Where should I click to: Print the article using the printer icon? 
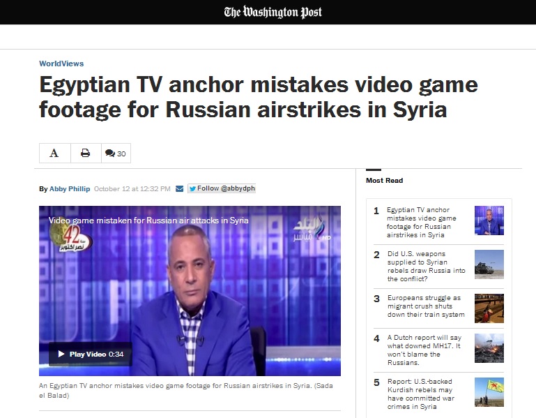pyautogui.click(x=86, y=153)
